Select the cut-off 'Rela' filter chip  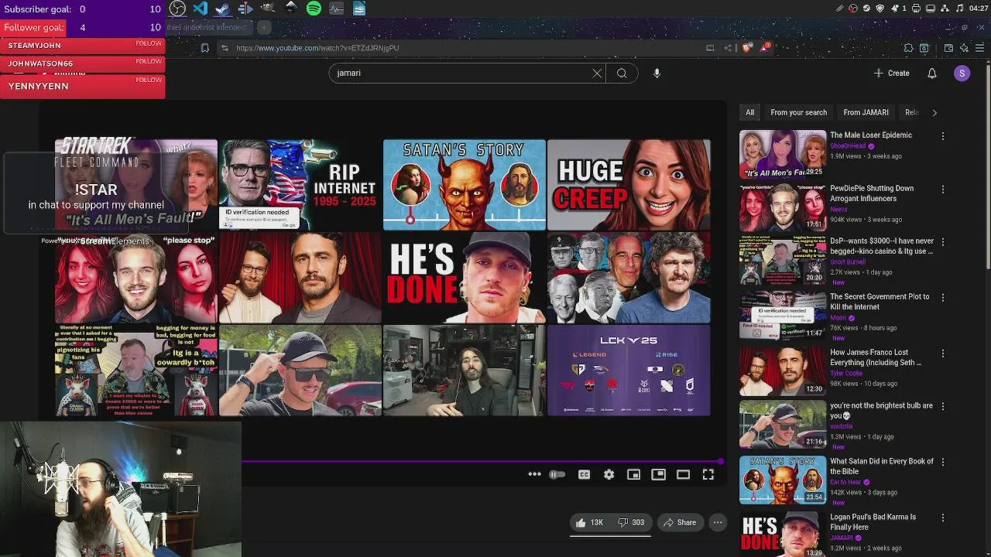pos(911,112)
